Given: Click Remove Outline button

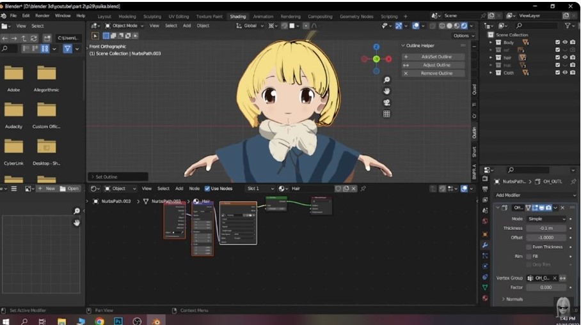Looking at the screenshot, I should [433, 73].
